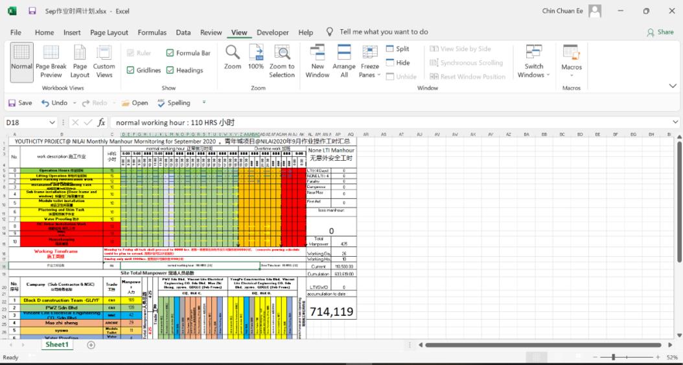Switch to the Page Layout tab

(x=109, y=32)
